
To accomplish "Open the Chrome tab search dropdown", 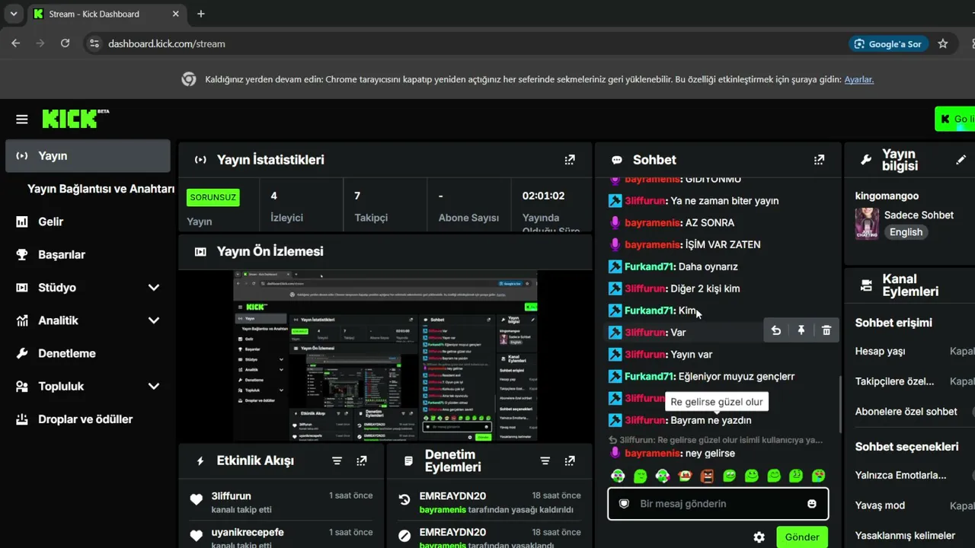I will [x=13, y=14].
